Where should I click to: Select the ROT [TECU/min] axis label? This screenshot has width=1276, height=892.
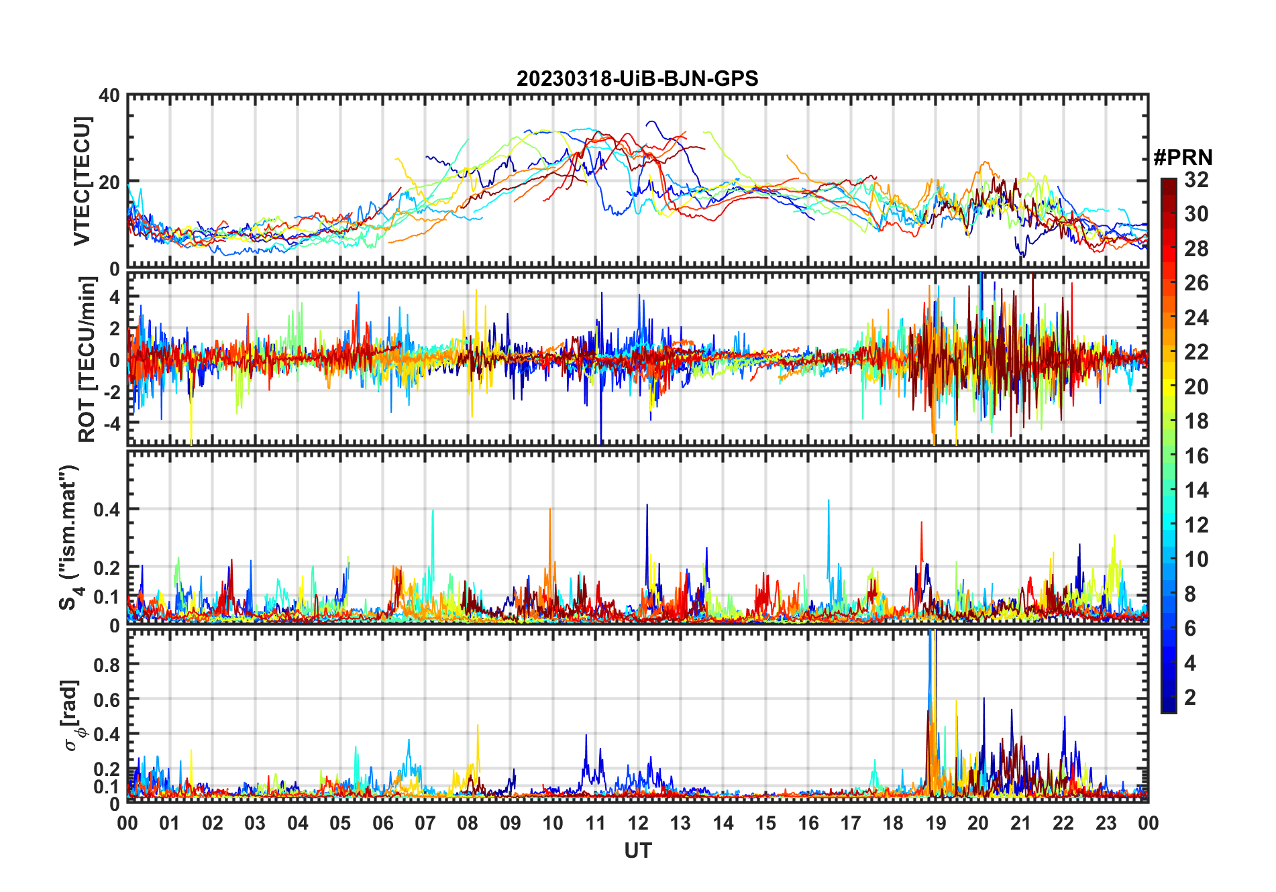(x=87, y=359)
